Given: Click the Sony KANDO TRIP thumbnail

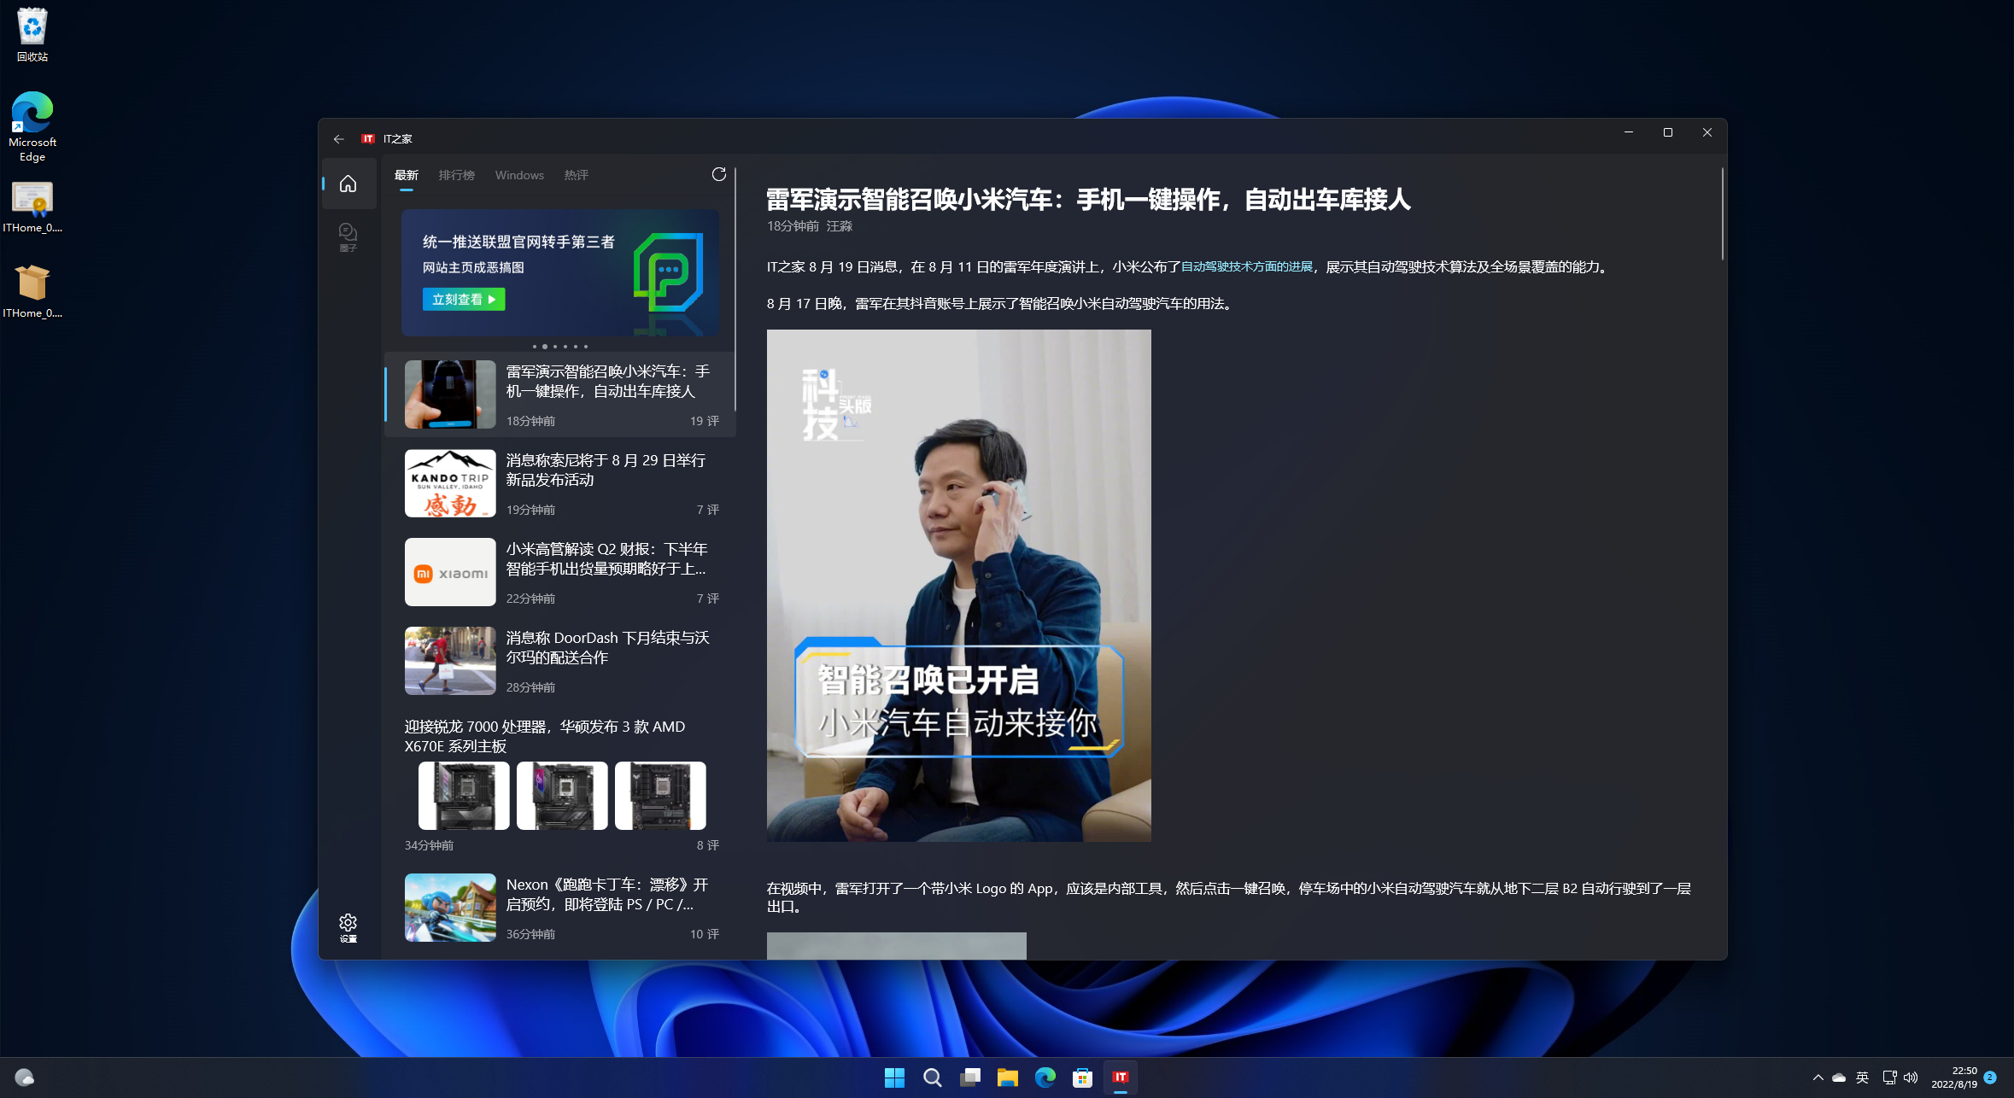Looking at the screenshot, I should tap(450, 483).
